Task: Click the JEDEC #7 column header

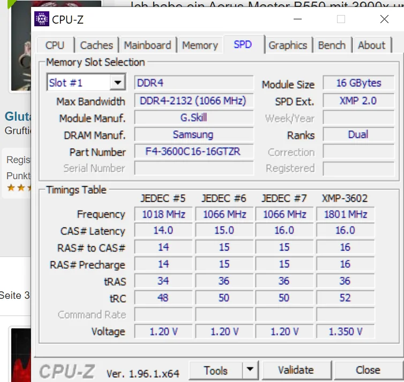Action: (x=284, y=199)
